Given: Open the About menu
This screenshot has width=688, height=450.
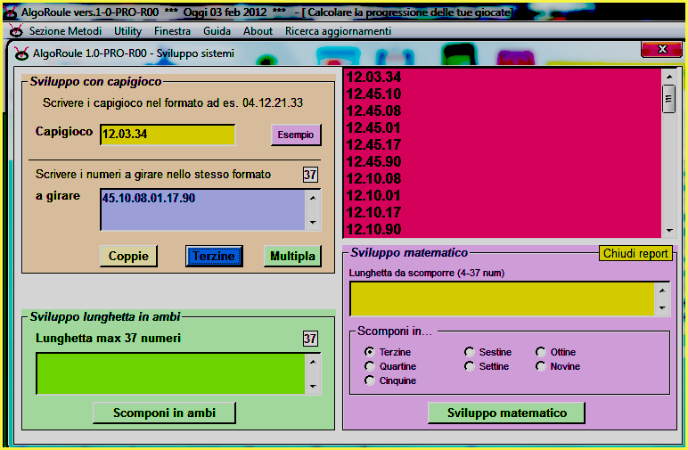Looking at the screenshot, I should [258, 31].
